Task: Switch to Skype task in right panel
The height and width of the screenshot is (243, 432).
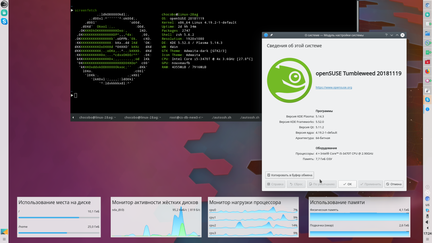Action: pyautogui.click(x=427, y=100)
